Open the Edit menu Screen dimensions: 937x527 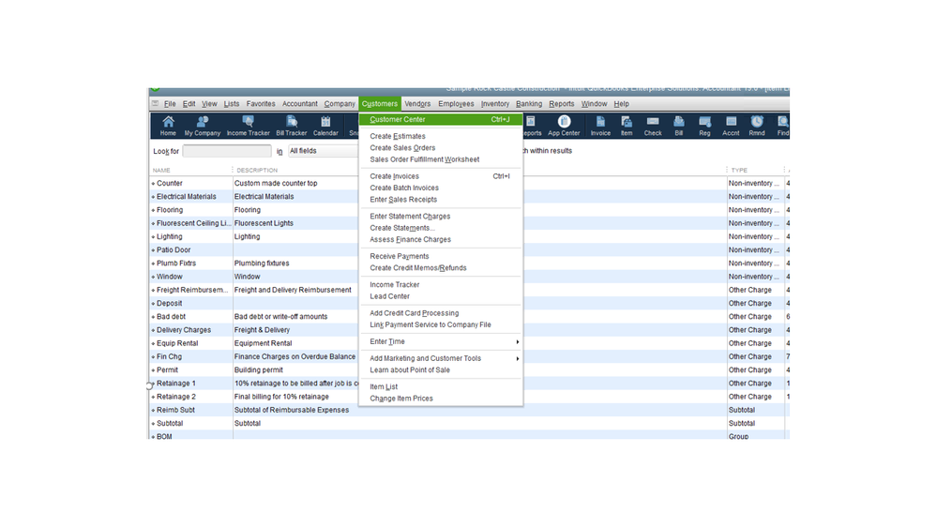(x=189, y=103)
